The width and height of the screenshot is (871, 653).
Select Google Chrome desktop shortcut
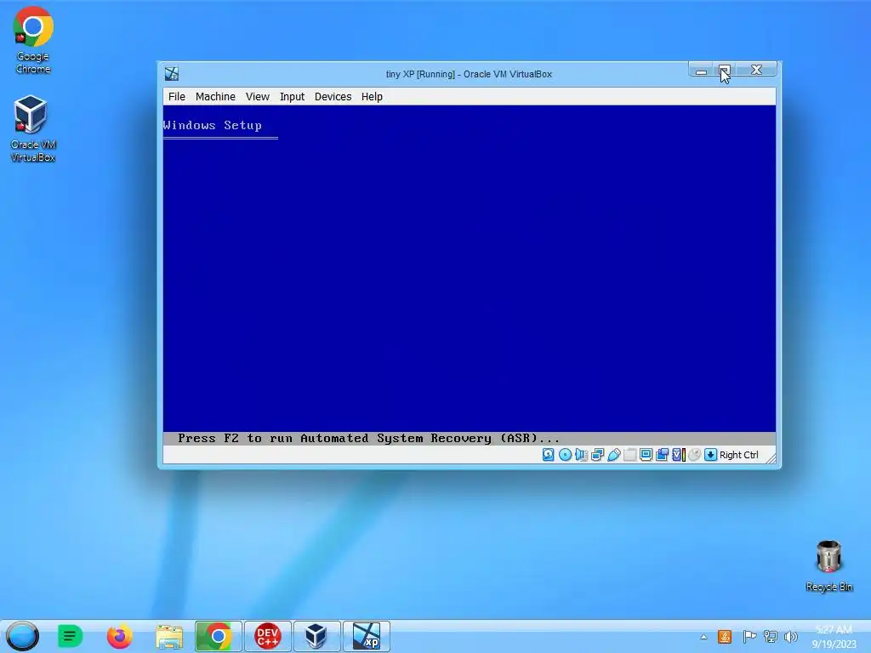[x=33, y=41]
